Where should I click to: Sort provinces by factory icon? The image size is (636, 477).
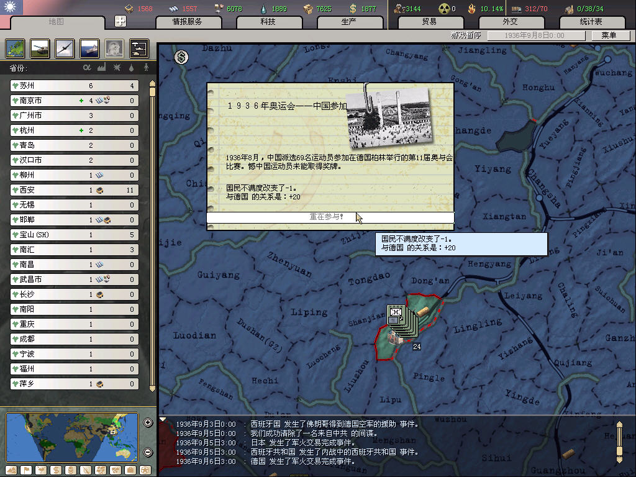101,67
